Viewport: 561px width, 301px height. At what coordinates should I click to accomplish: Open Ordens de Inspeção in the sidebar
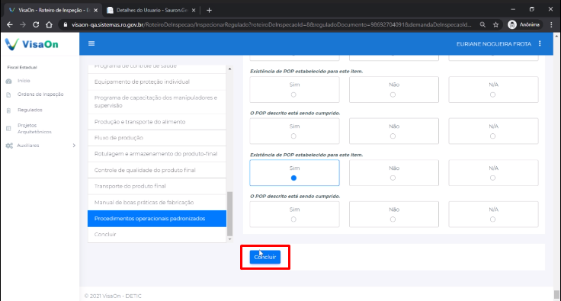(40, 94)
